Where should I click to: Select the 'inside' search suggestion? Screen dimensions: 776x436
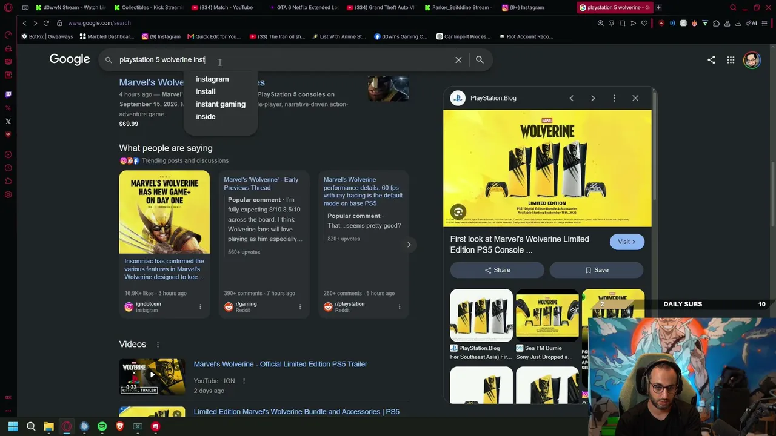[x=206, y=117]
